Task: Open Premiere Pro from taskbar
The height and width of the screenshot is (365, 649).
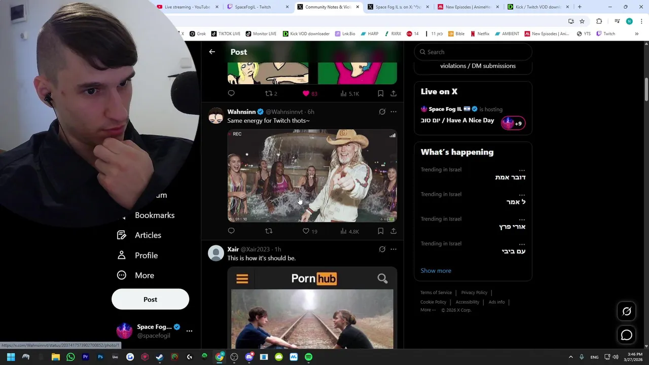Action: pos(85,357)
